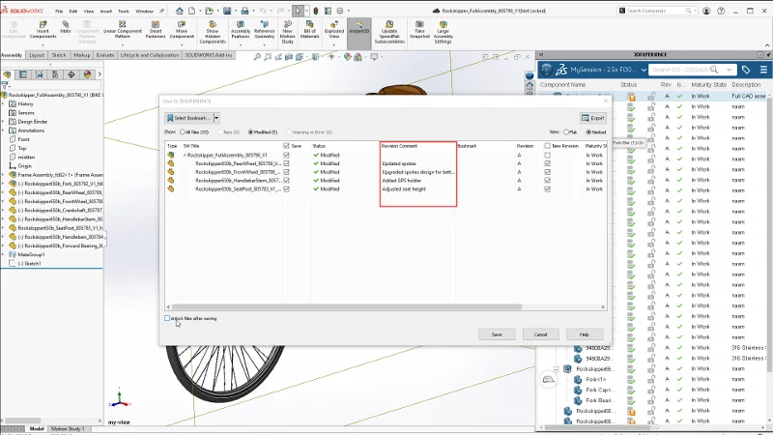Enable Unlock files after saving checkbox
The width and height of the screenshot is (773, 435).
(x=167, y=318)
